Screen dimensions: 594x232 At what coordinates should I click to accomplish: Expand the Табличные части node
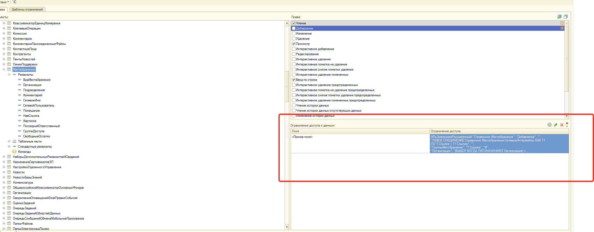(9, 141)
